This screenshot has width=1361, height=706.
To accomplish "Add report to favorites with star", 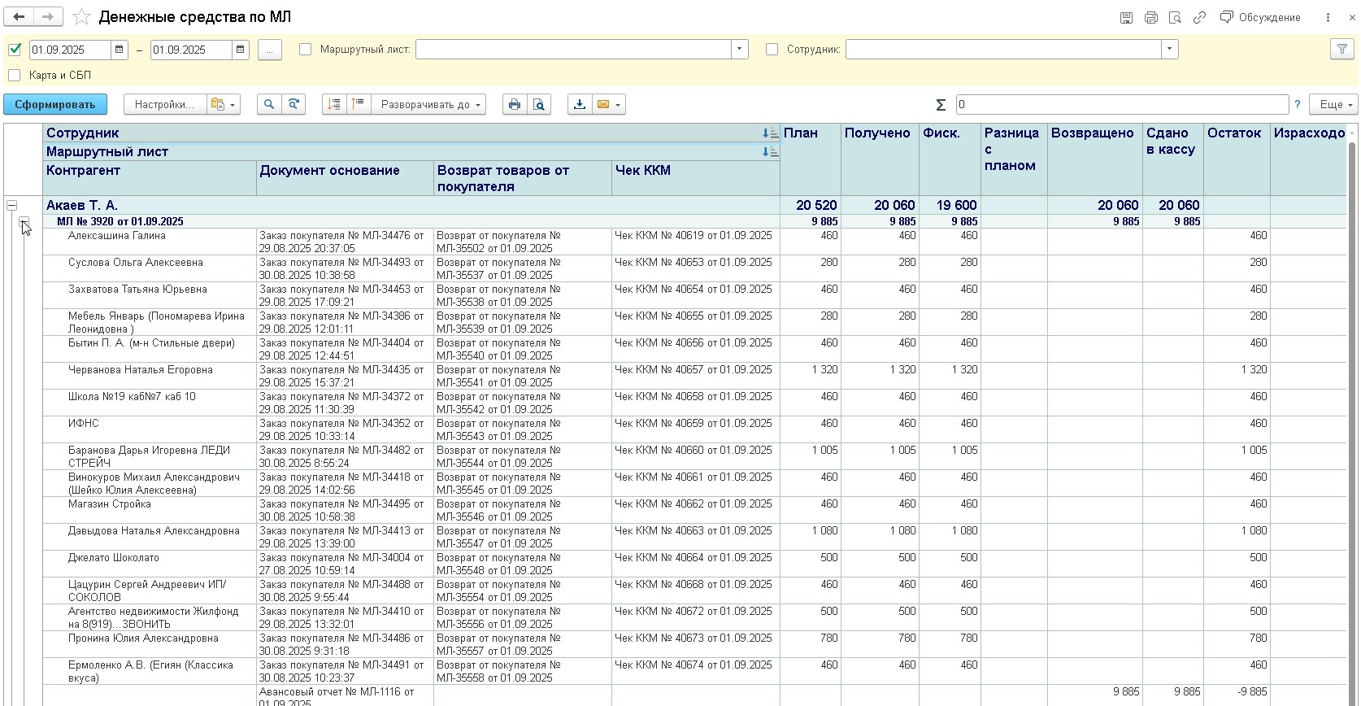I will tap(81, 17).
